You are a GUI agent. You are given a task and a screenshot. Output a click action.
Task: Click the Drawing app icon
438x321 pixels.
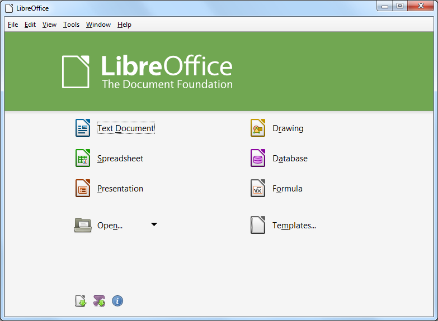[x=257, y=128]
